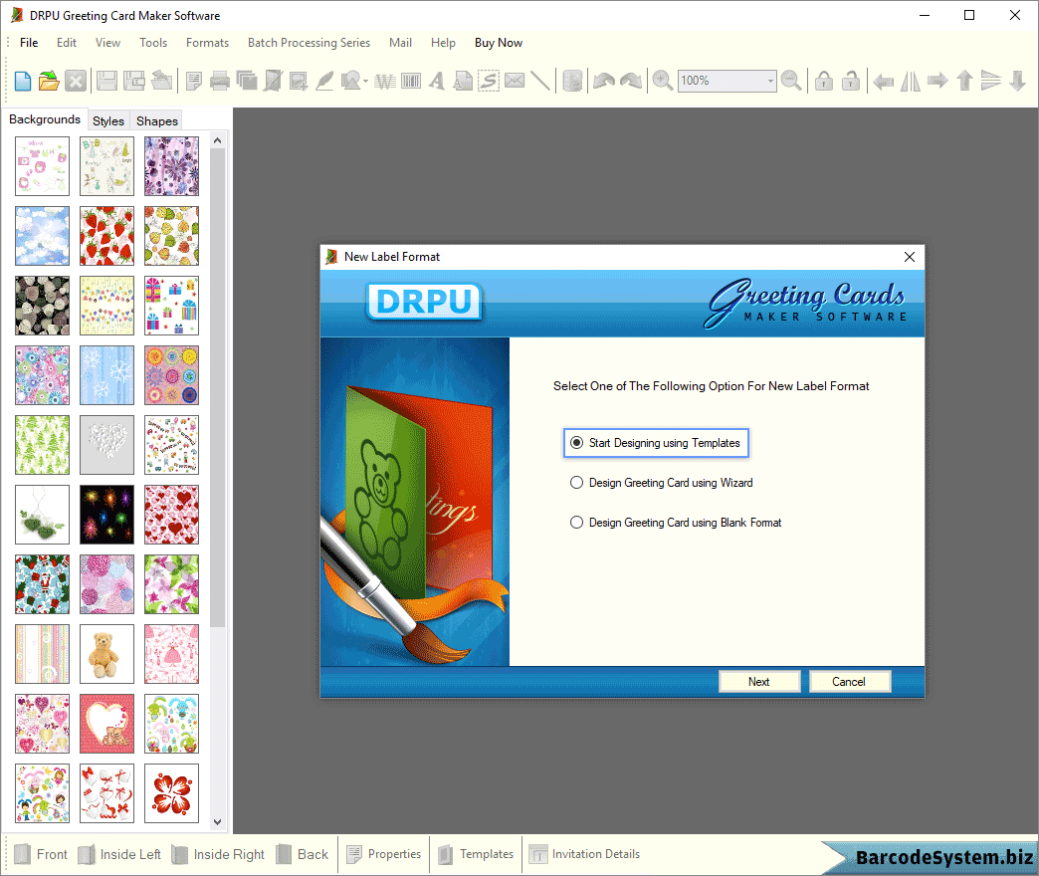Choose the teddy bear background thumbnail
The image size is (1039, 876).
[106, 654]
